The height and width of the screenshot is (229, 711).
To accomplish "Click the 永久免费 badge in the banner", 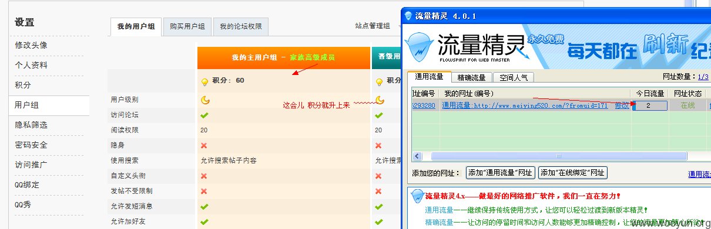I will [546, 40].
